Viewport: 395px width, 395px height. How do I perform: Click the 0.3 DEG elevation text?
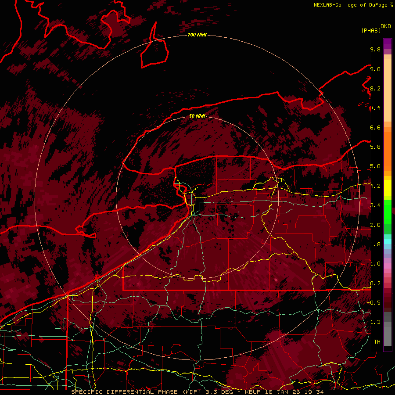[219, 392]
